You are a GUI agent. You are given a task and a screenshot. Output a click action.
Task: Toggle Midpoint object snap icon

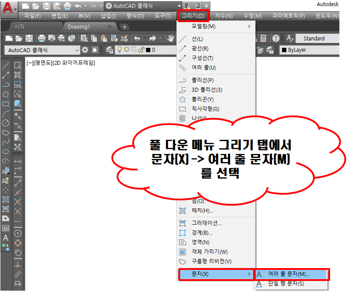click(18, 192)
